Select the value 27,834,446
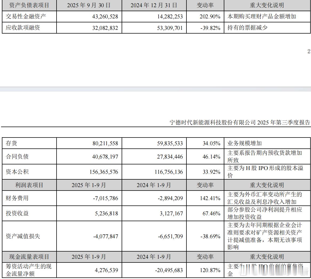The width and height of the screenshot is (311, 279). [170, 157]
